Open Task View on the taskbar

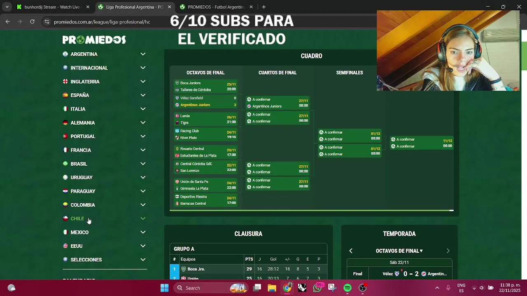click(x=257, y=288)
